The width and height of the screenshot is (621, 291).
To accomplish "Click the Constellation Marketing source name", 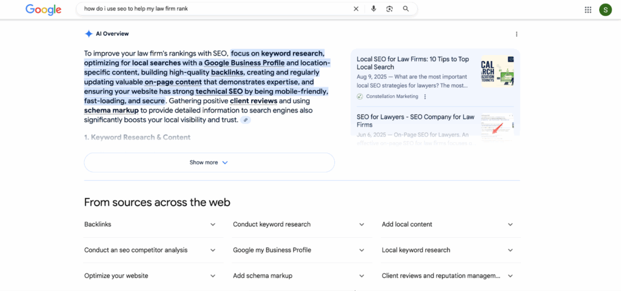I will tap(392, 96).
